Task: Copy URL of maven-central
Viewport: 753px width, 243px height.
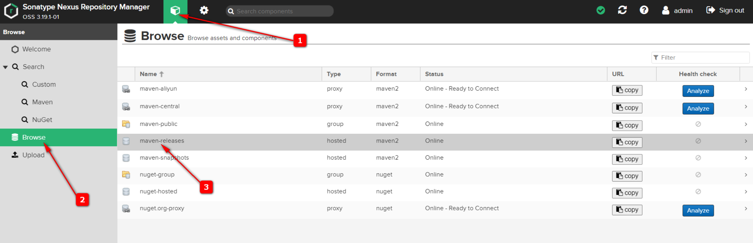Action: pyautogui.click(x=627, y=108)
